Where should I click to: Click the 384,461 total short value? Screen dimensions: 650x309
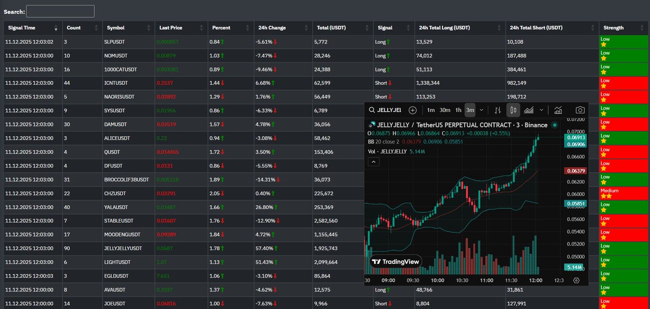coord(517,69)
